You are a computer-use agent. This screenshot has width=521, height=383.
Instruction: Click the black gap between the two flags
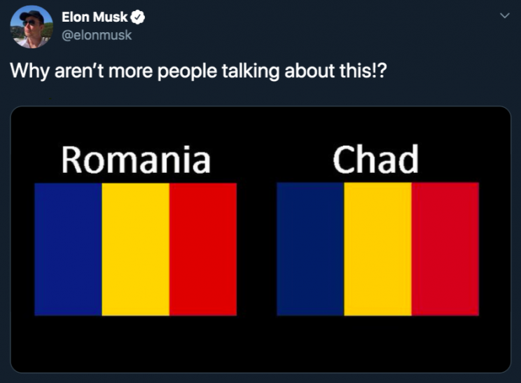(256, 249)
